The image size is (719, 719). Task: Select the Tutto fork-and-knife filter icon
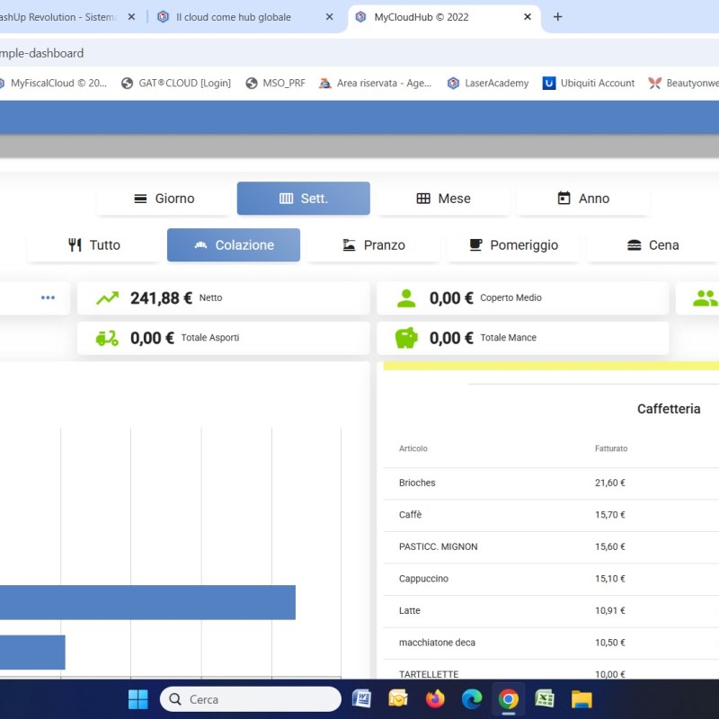click(75, 244)
